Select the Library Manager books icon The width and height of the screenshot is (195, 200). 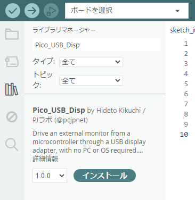point(12,89)
